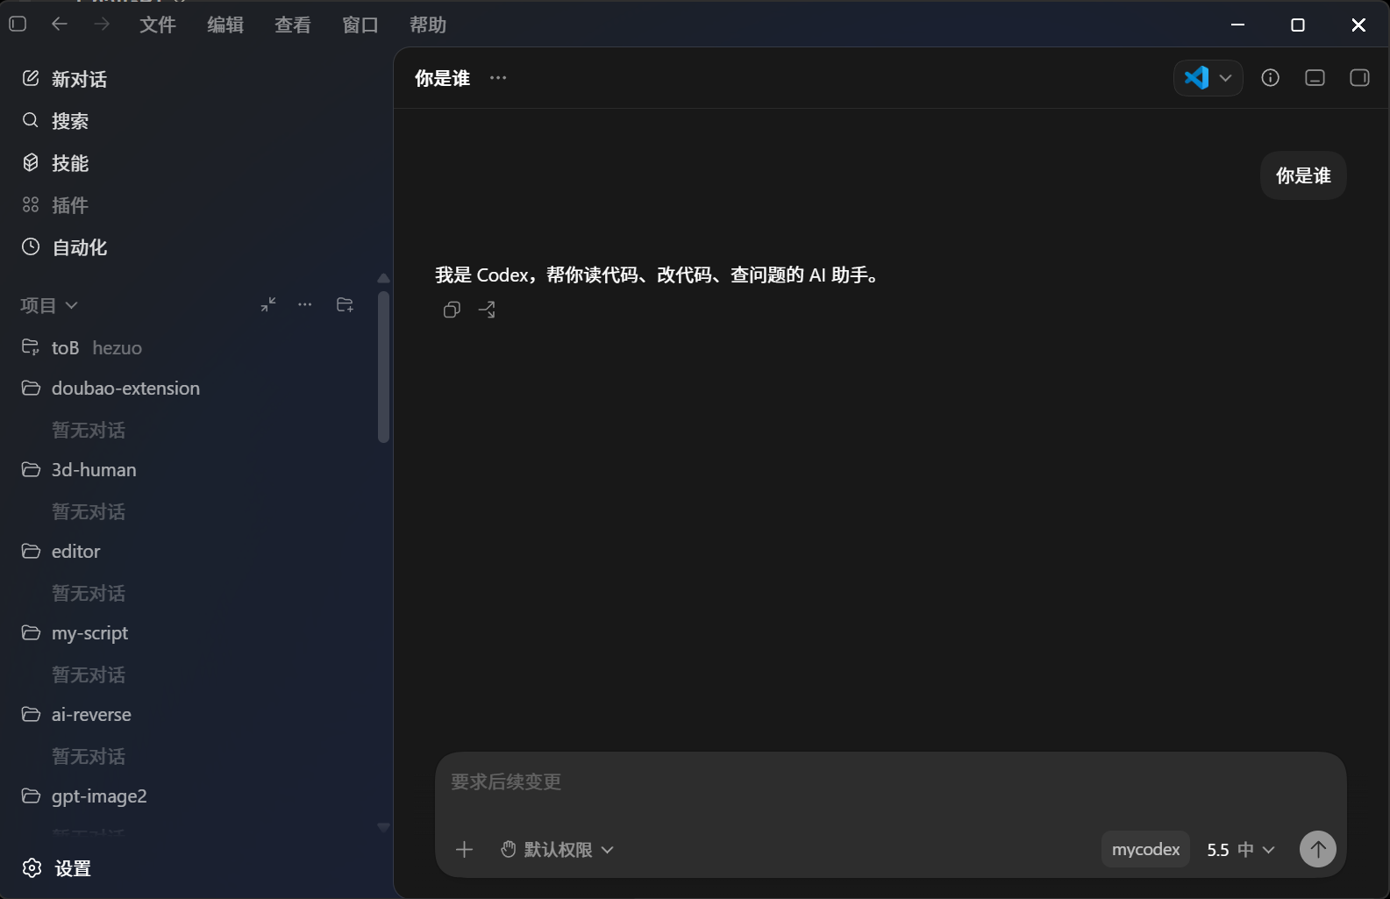Click the sidebar scroll up arrow

pyautogui.click(x=383, y=278)
